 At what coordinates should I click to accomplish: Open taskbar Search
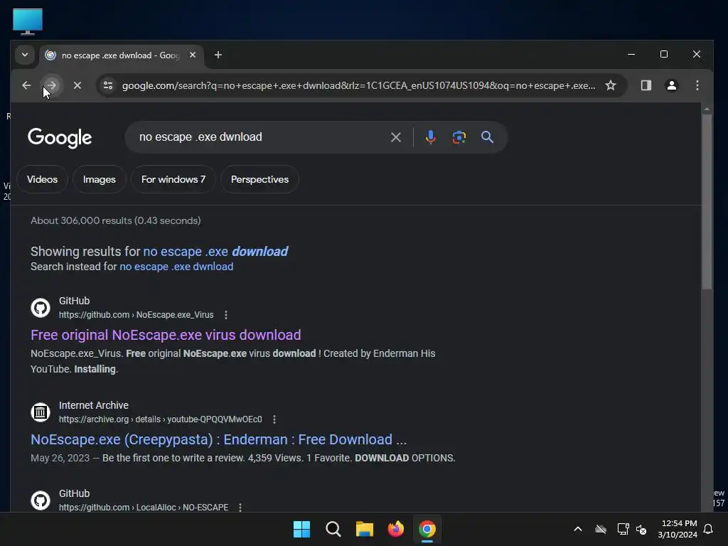(x=333, y=529)
